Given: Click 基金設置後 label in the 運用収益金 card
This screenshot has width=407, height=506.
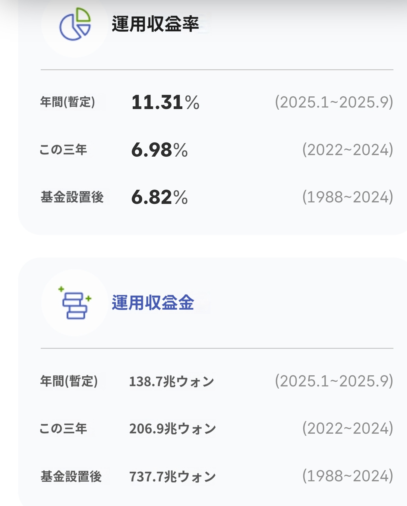Looking at the screenshot, I should 71,476.
